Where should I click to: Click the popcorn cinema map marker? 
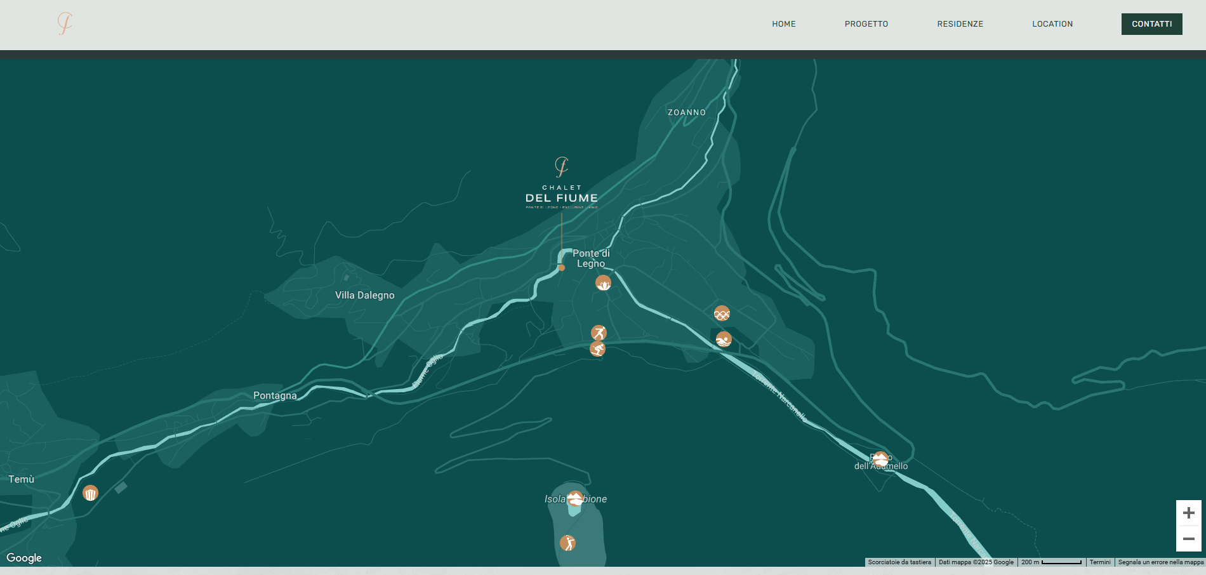click(x=91, y=493)
